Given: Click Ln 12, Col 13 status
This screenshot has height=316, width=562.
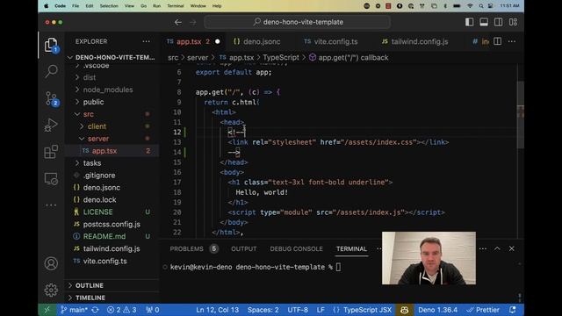Looking at the screenshot, I should click(217, 310).
